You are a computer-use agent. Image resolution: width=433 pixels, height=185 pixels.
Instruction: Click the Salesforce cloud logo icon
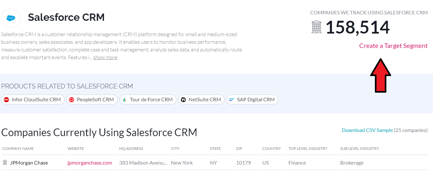click(x=11, y=18)
